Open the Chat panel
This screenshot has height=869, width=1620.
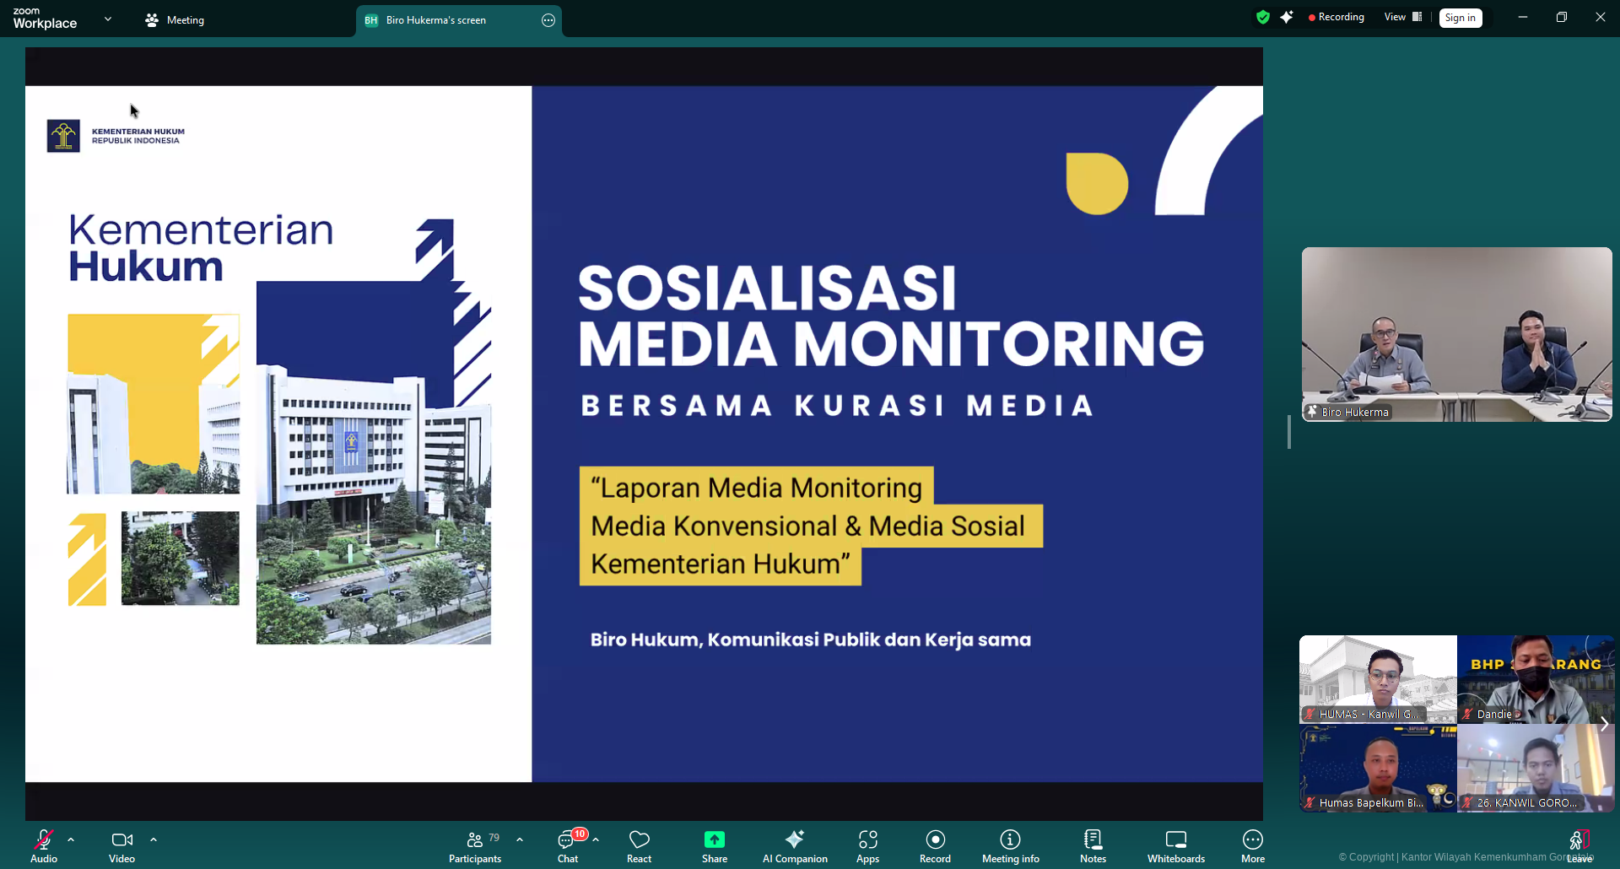coord(568,846)
